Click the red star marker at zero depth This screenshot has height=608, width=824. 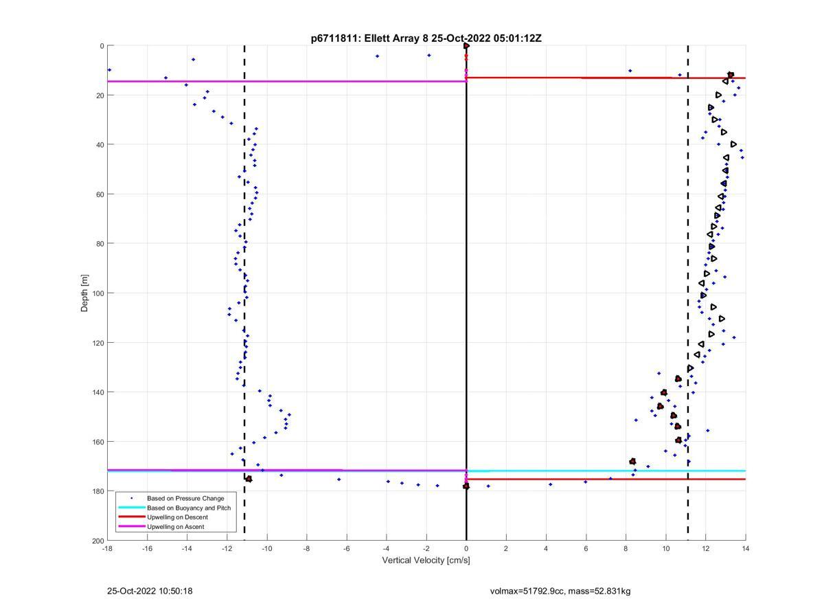coord(466,46)
